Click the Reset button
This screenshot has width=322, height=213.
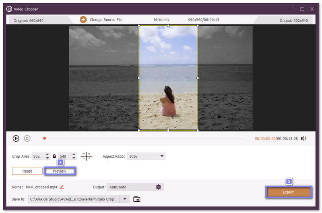[x=27, y=171]
